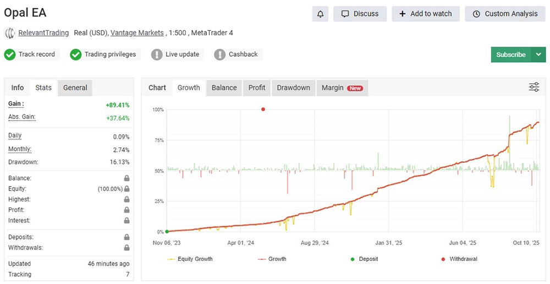Toggle Equity Growth series in legend
550x284 pixels.
coord(190,259)
